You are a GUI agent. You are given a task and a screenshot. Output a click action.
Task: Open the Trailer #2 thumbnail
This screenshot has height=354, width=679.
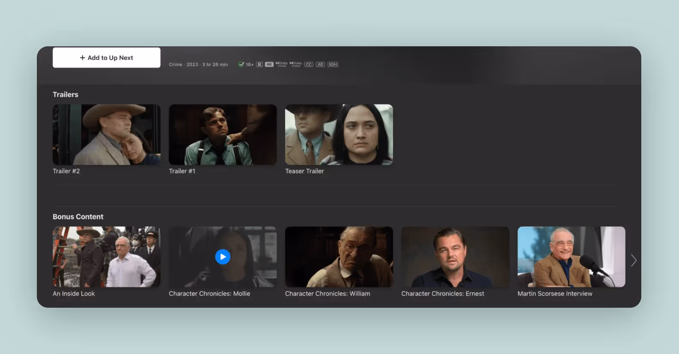pos(106,135)
